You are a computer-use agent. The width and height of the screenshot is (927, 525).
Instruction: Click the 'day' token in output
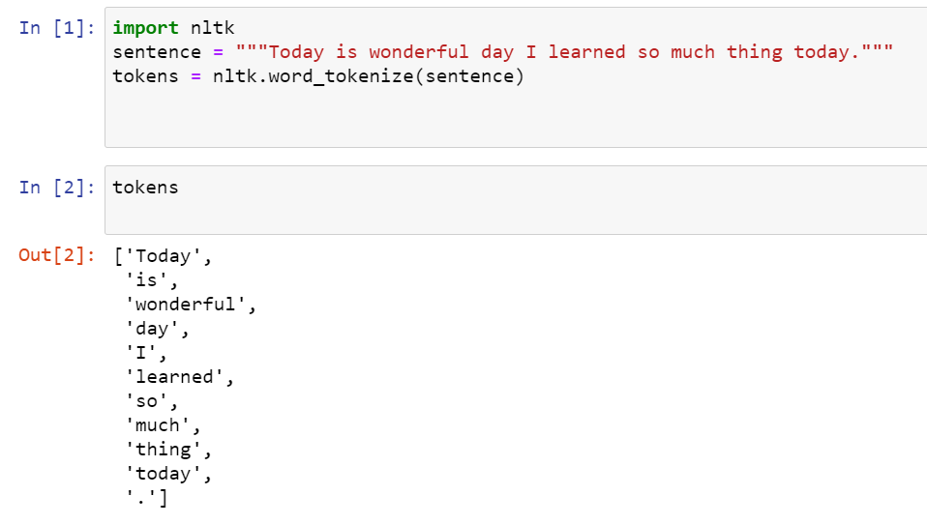152,329
